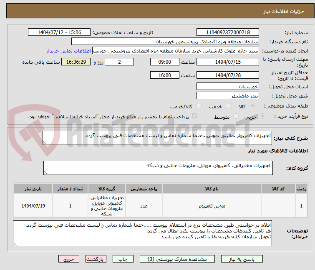Viewport: 315px width, 270px height.
Task: Select the متوسط purchase type radio
Action: (236, 116)
